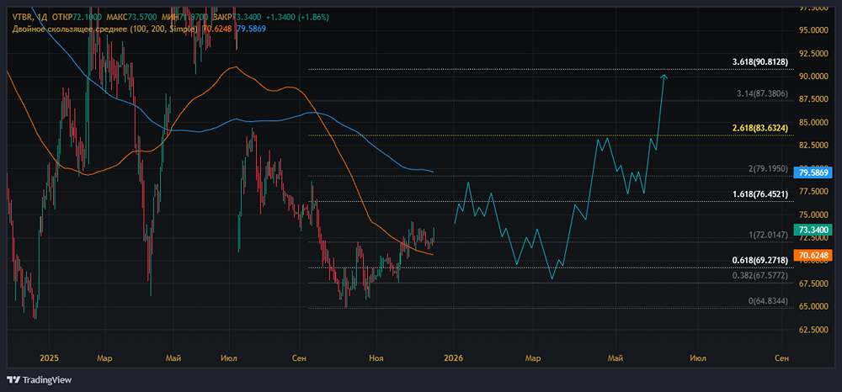Select yellow Fibonacci level 2.618(83.6324)
Viewport: 842px width, 392px height.
click(x=759, y=128)
